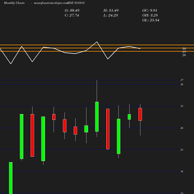Select the open value "O: 30.49"
This screenshot has height=194, width=194.
tap(72, 10)
